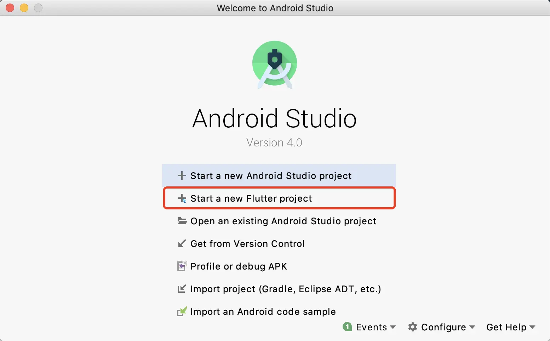Expand the Configure label menu
Screen dimensions: 550x341
point(443,327)
